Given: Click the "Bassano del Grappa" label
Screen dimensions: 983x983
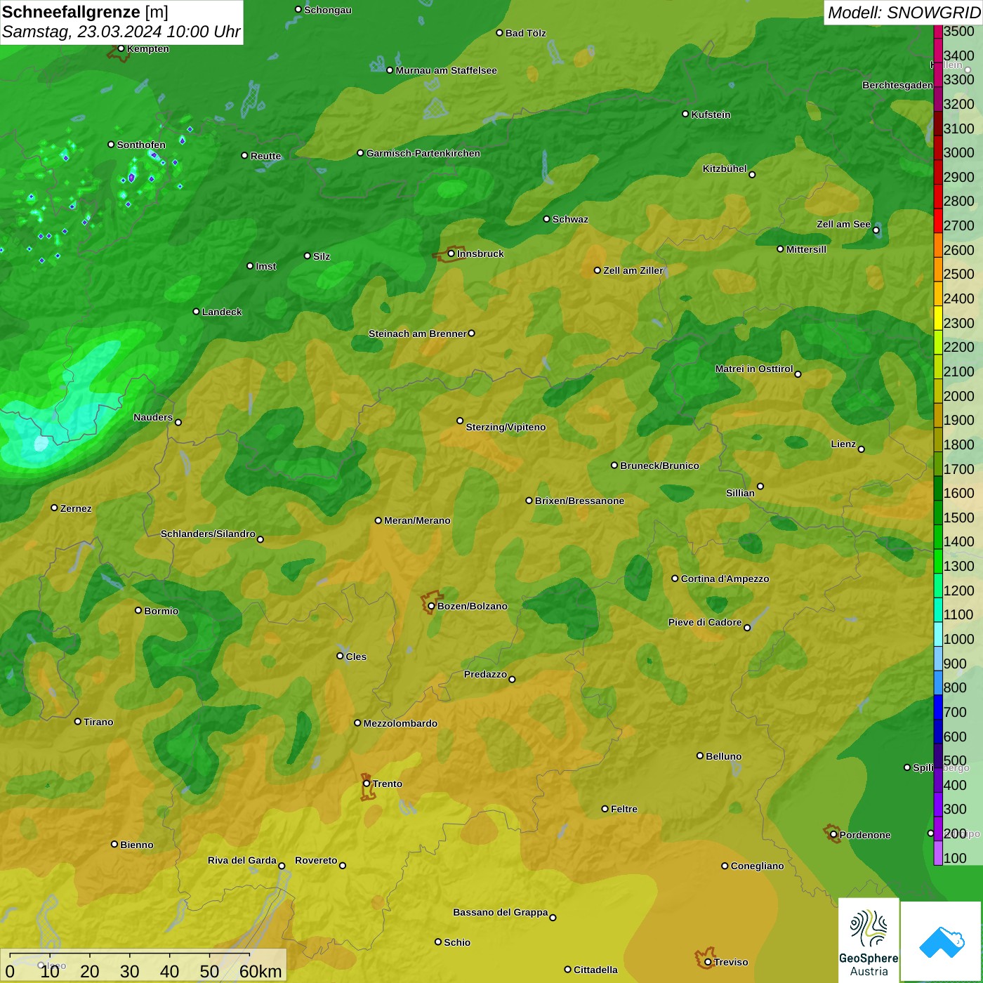Looking at the screenshot, I should 501,912.
